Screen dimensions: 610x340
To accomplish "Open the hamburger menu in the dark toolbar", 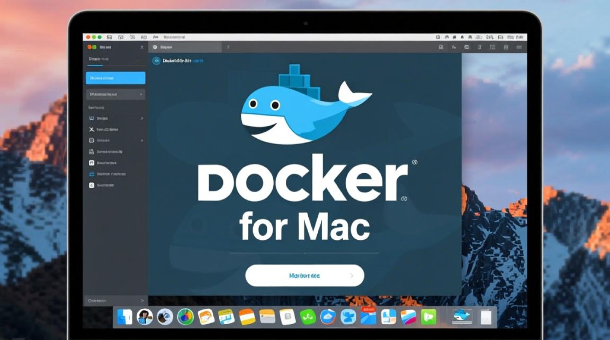I will click(518, 47).
